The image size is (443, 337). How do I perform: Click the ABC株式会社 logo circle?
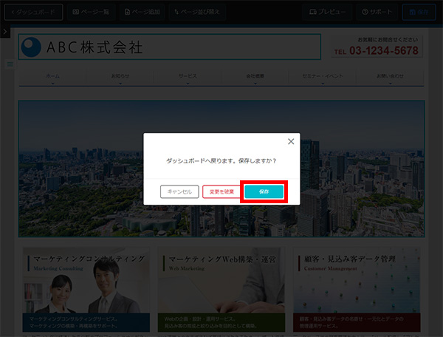point(32,47)
